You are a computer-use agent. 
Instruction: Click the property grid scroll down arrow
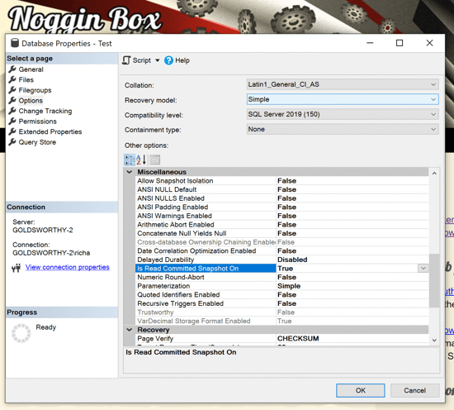[434, 340]
